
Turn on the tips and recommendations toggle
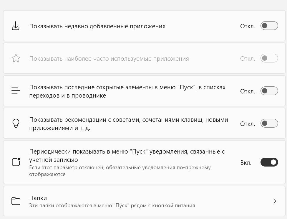click(x=269, y=123)
